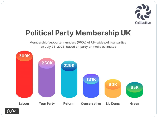Click the Political Party Membership UK title
Viewport: 158px width, 118px height.
(78, 33)
